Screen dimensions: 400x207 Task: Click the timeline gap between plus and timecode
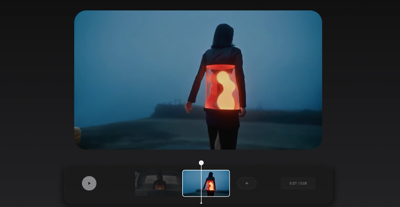[268, 184]
